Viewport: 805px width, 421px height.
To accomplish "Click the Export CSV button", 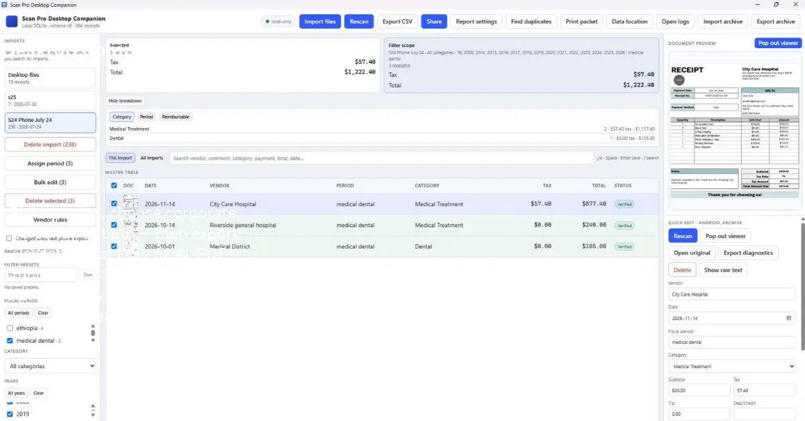I will point(397,21).
